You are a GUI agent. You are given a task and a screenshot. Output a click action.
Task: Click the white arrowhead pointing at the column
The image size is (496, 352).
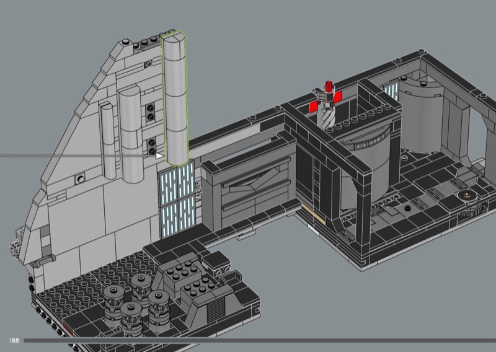[159, 156]
